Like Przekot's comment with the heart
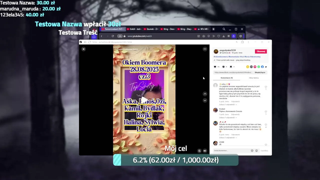The image size is (320, 180). (266, 112)
